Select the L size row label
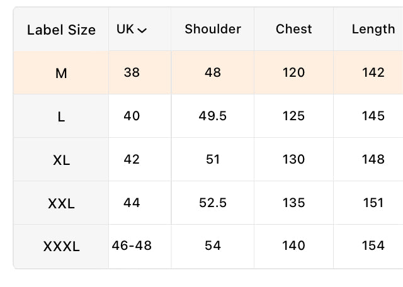Viewport: 403px width, 287px height. [61, 117]
